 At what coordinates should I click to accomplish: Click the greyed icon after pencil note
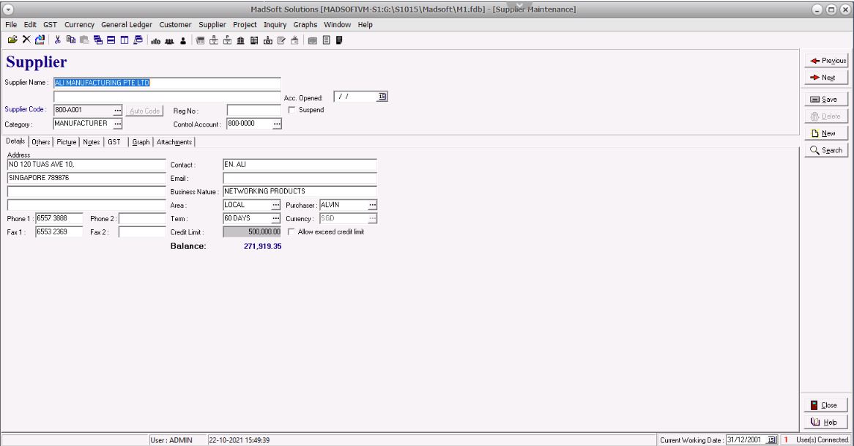click(294, 40)
